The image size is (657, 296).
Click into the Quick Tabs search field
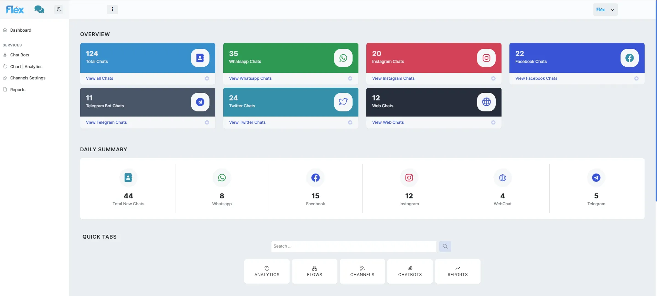[x=354, y=246]
